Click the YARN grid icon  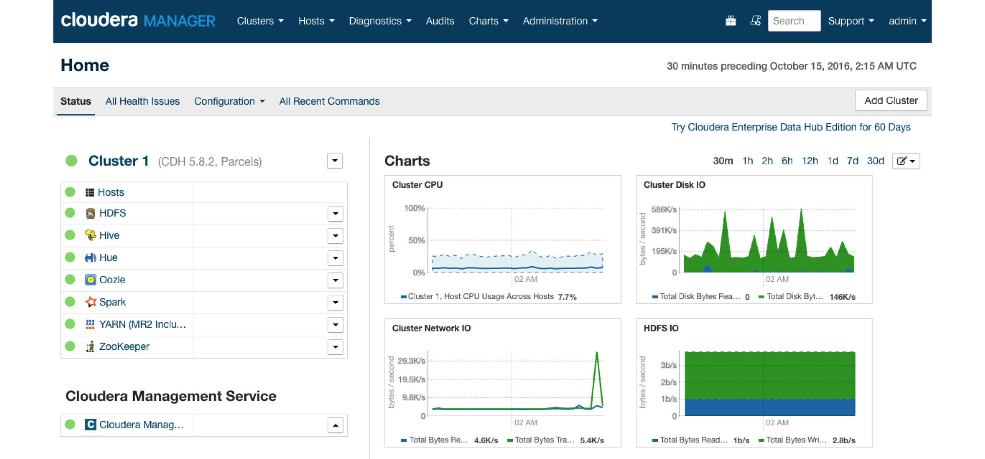(x=90, y=324)
